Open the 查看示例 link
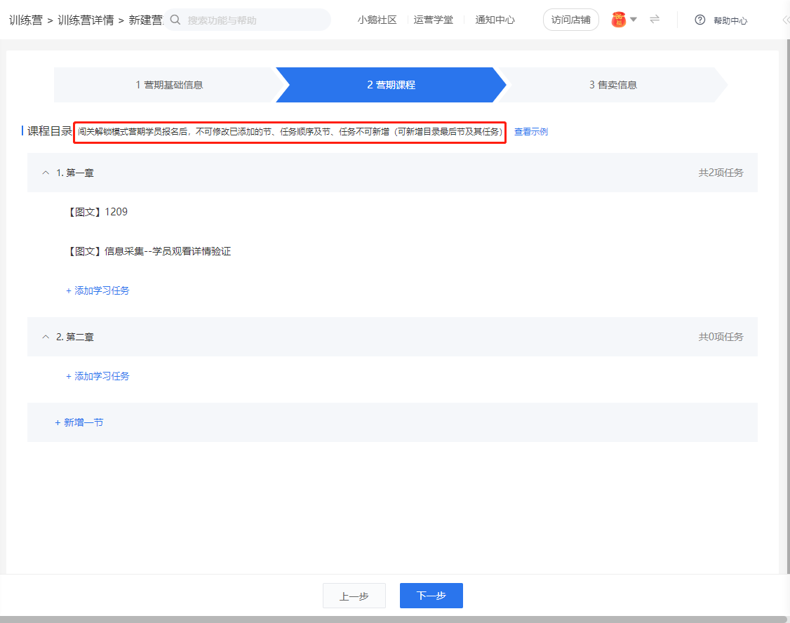 pyautogui.click(x=530, y=131)
